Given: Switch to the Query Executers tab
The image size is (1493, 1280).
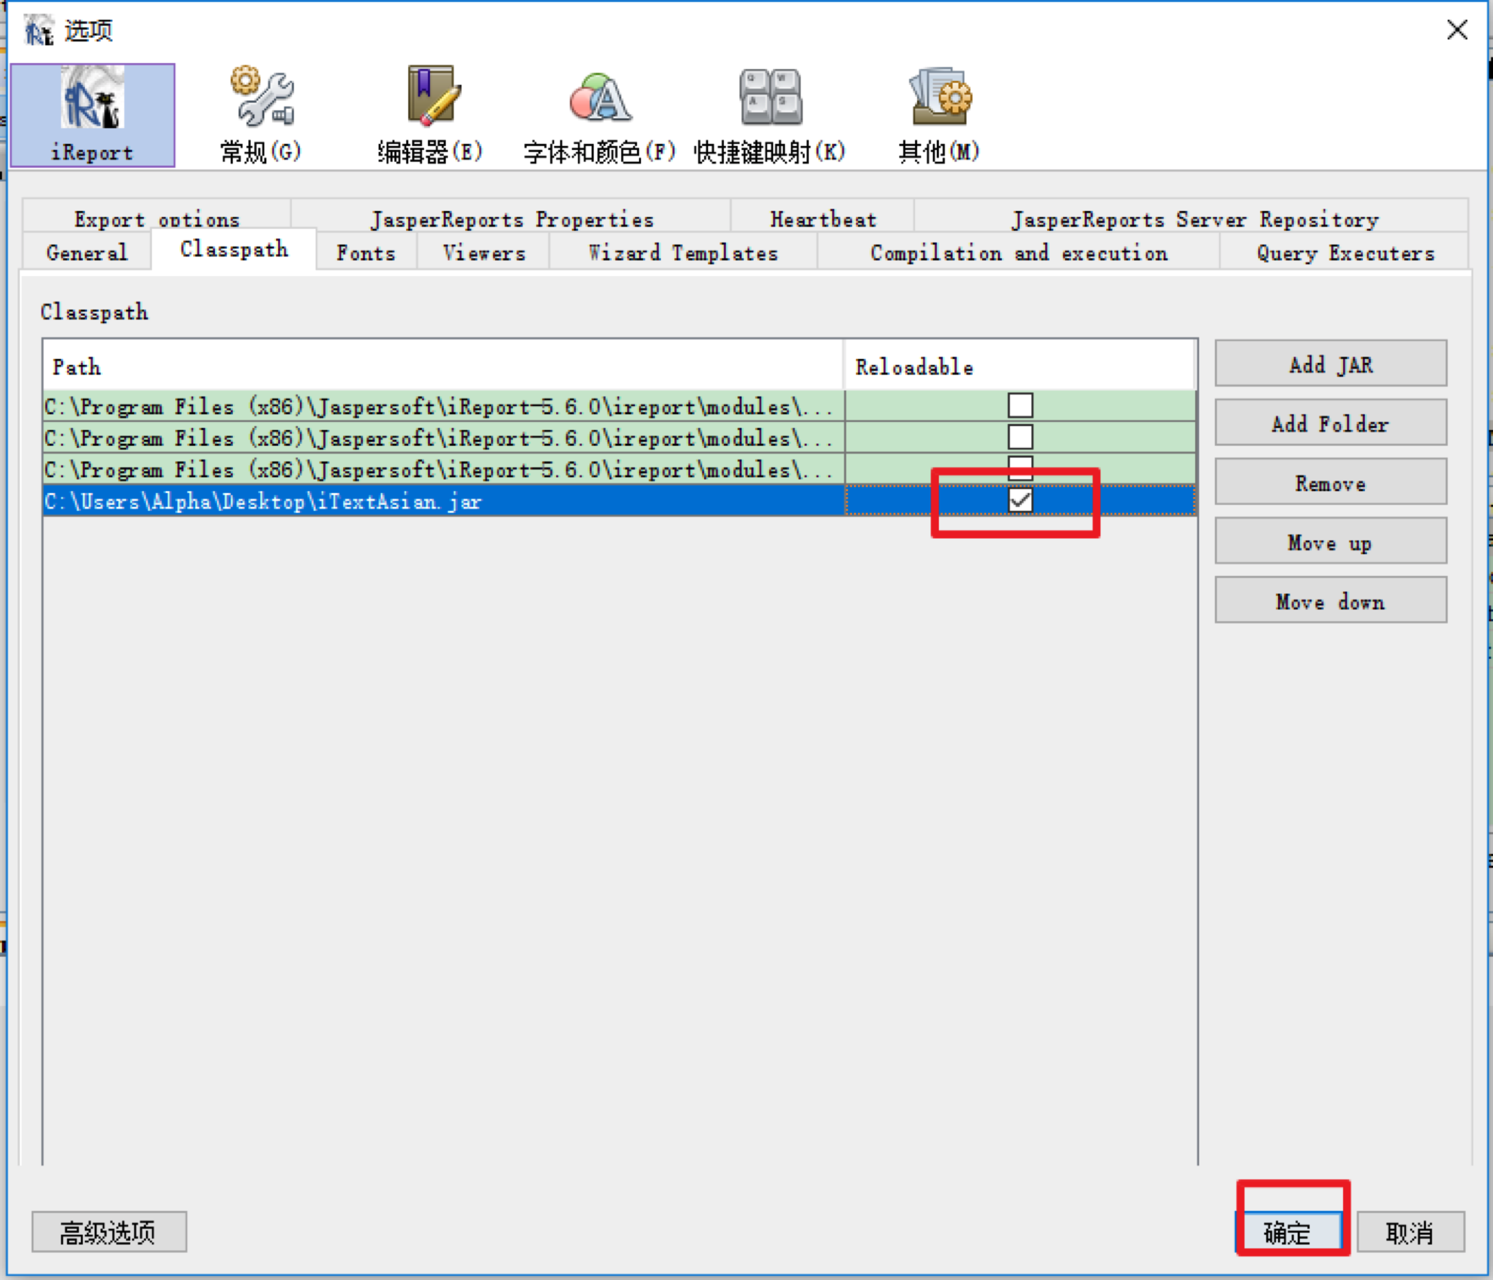Looking at the screenshot, I should point(1344,251).
